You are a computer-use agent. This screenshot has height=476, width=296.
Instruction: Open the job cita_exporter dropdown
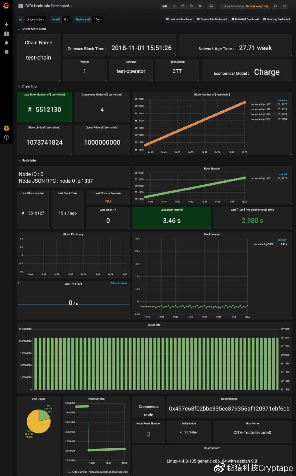(35, 19)
